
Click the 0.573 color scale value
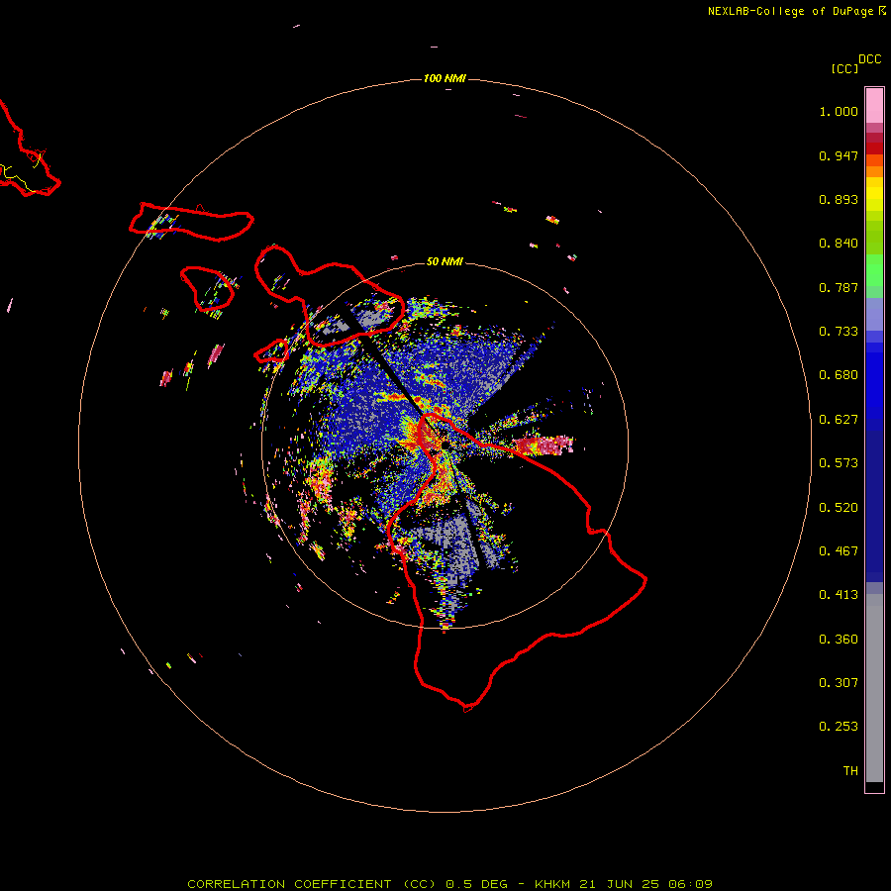839,463
